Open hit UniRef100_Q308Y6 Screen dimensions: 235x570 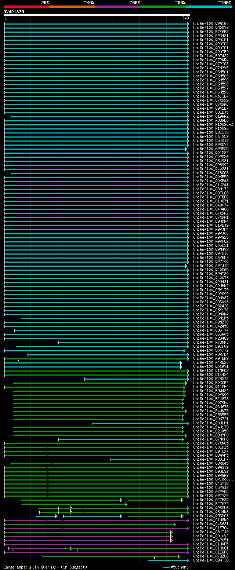point(211,28)
